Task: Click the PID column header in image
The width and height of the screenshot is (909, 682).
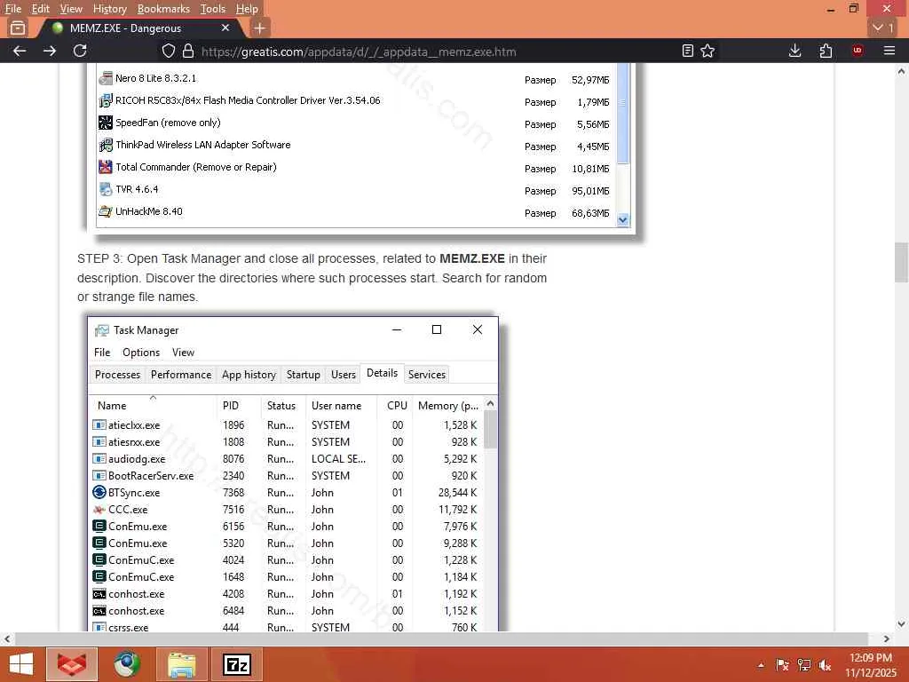Action: tap(231, 405)
